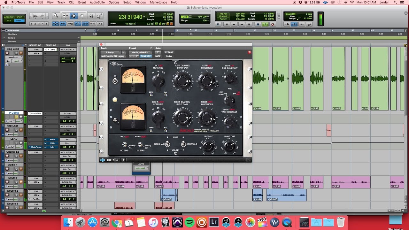Switch to Slip edit mode
Screen dimensions: 409x230
coord(10,20)
